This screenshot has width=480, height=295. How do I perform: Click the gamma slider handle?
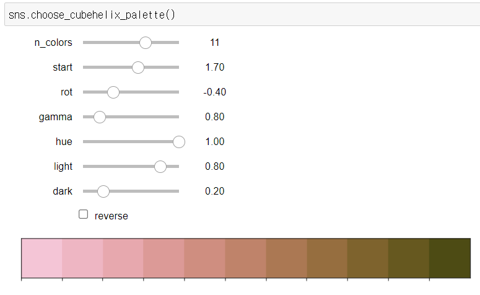(x=100, y=117)
